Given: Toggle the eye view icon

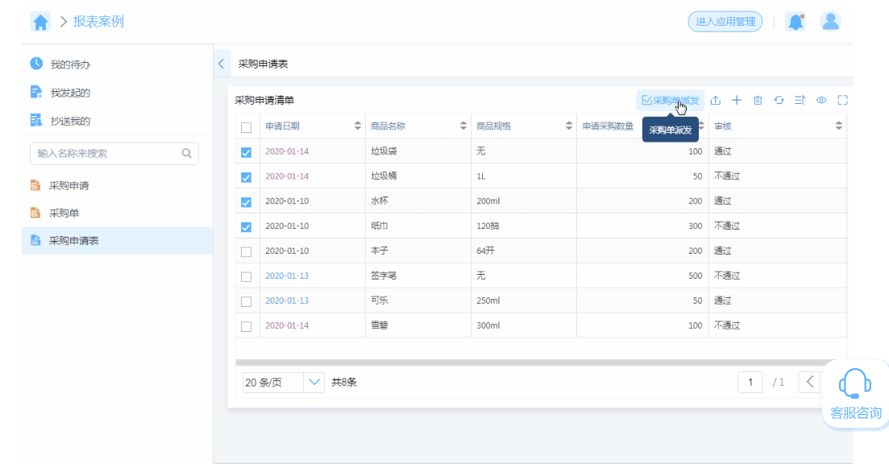Looking at the screenshot, I should [x=821, y=100].
